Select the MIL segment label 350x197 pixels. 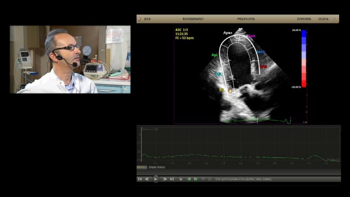219,74
